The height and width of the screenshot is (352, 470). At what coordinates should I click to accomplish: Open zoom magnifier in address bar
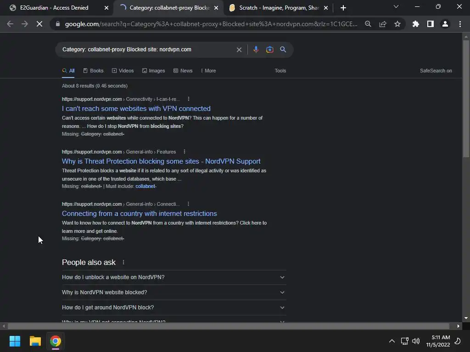pos(368,24)
